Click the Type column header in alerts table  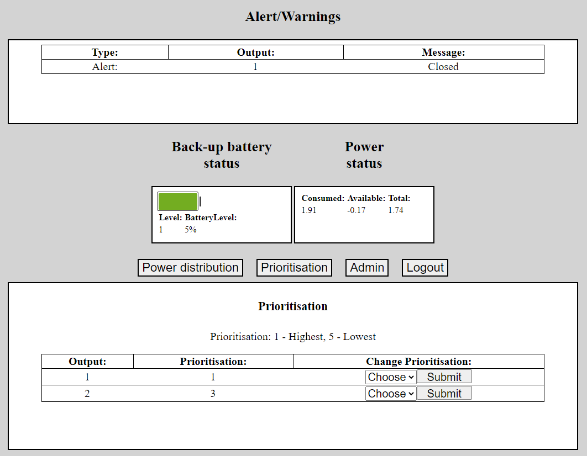click(105, 52)
